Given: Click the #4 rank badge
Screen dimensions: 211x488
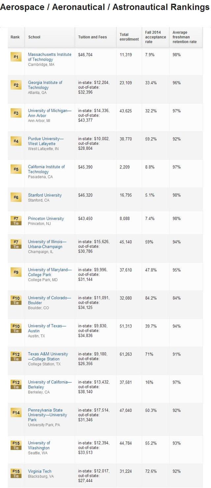Looking at the screenshot, I should tap(16, 141).
